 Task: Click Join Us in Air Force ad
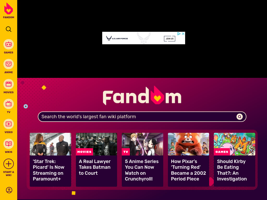coord(169,39)
